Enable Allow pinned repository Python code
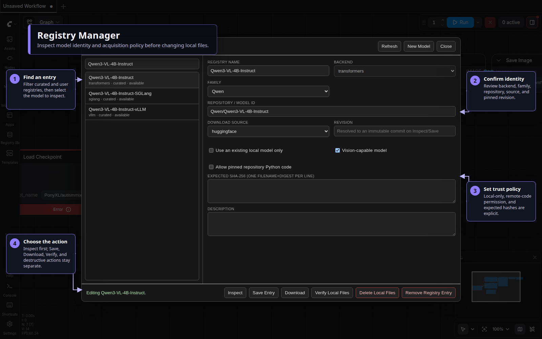Viewport: 542px width, 339px height. [211, 167]
